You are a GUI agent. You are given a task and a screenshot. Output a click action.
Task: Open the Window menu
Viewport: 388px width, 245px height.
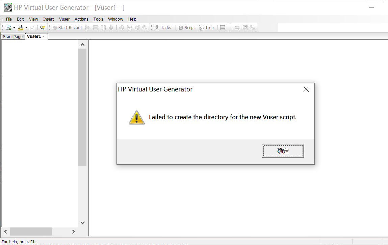tap(115, 19)
